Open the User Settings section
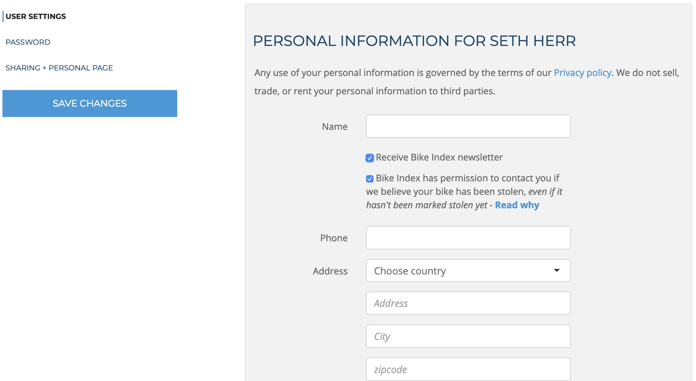Image resolution: width=696 pixels, height=381 pixels. [x=36, y=17]
